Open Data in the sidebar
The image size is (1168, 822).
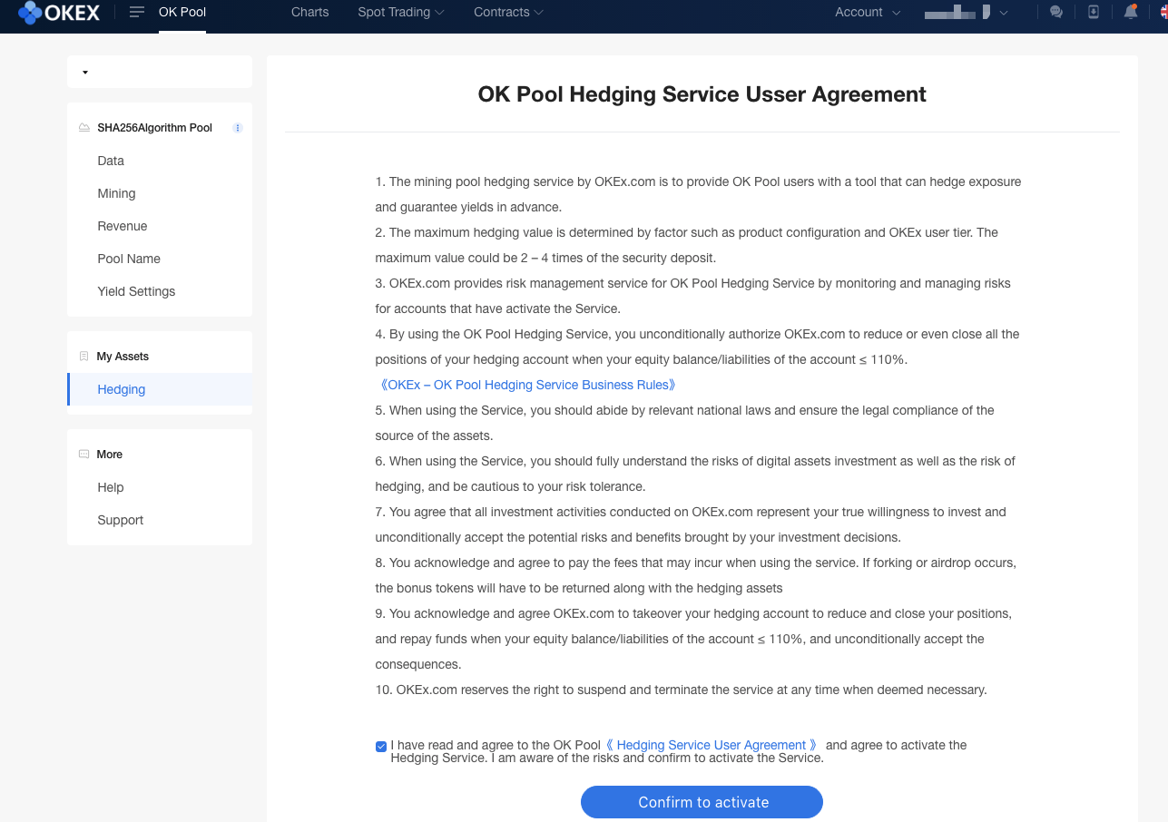point(111,161)
